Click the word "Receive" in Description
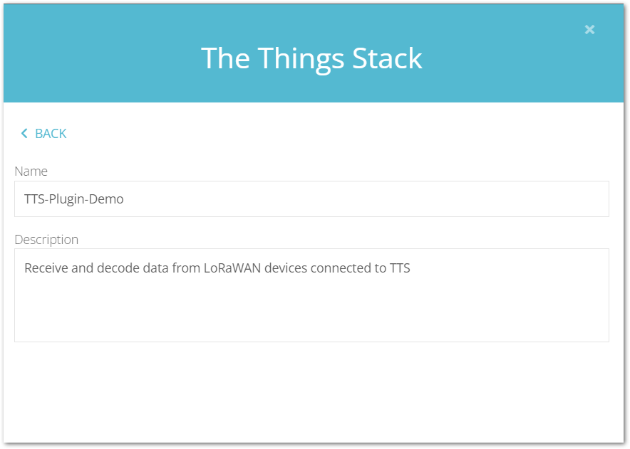 [45, 269]
